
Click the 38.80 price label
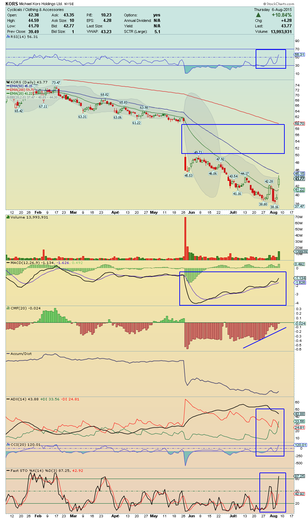pyautogui.click(x=263, y=204)
